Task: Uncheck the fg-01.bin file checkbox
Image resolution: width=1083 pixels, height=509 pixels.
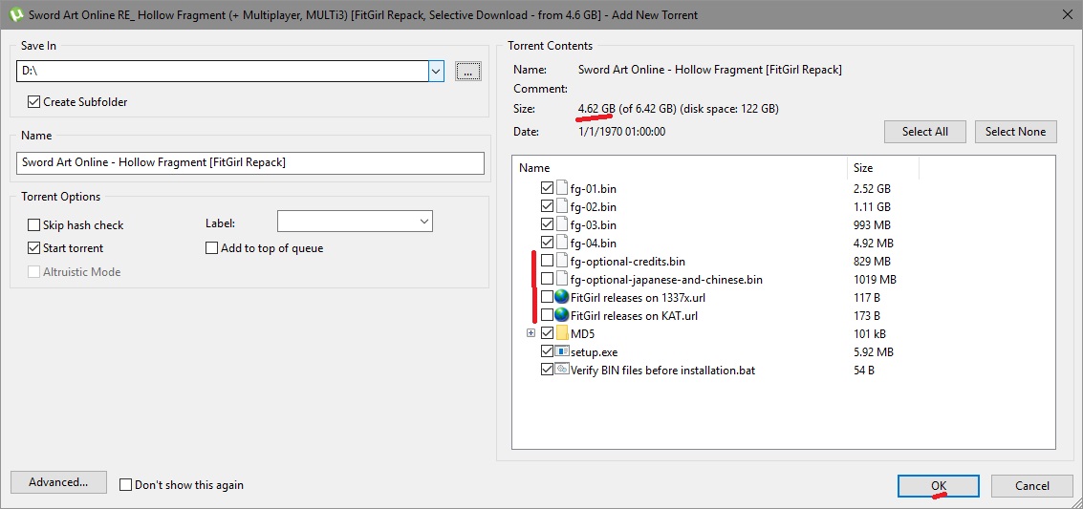Action: (x=547, y=188)
